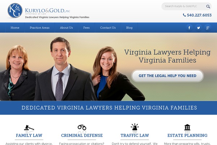The image size is (217, 145).
Task: Click Get The Legal Help You Need button
Action: pyautogui.click(x=167, y=76)
